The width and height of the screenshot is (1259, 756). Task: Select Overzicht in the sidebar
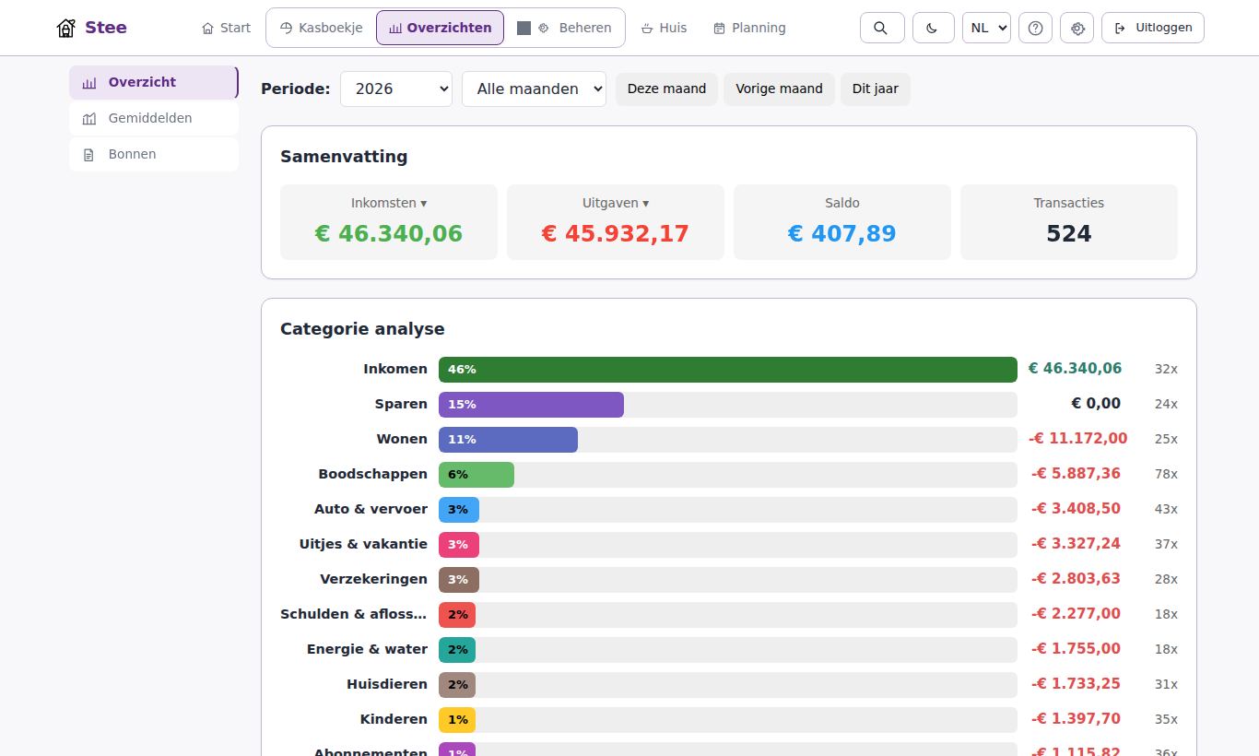153,82
